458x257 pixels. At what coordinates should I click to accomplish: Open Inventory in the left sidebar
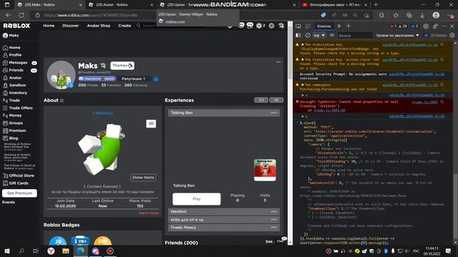pyautogui.click(x=15, y=93)
